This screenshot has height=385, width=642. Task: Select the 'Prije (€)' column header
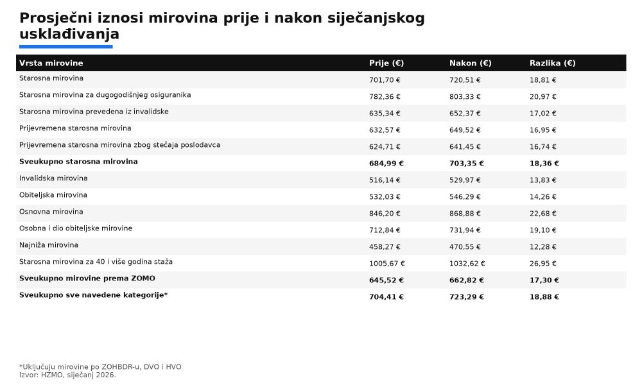coord(386,63)
